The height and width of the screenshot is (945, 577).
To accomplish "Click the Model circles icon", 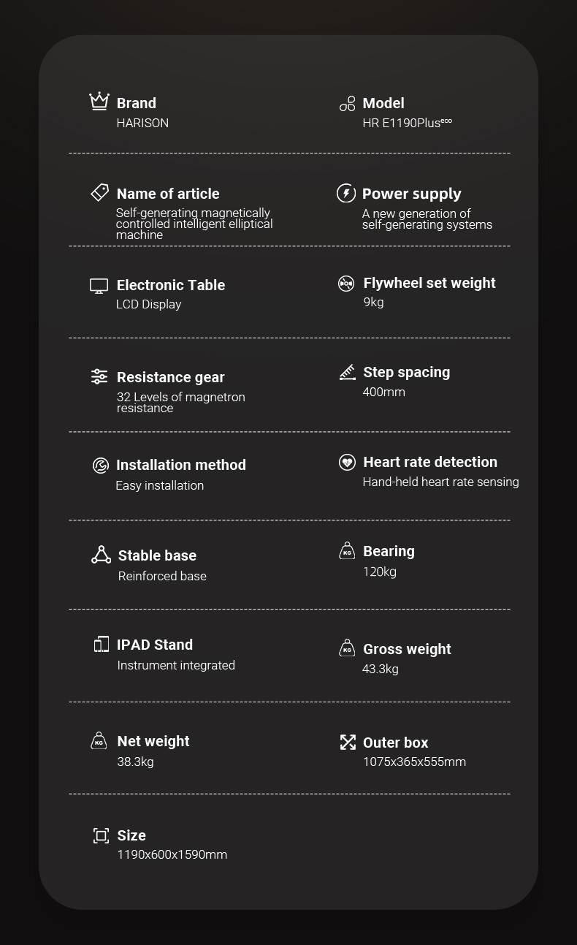I will pos(347,104).
